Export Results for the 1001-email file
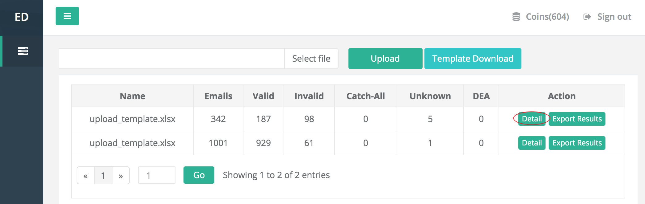 point(577,143)
